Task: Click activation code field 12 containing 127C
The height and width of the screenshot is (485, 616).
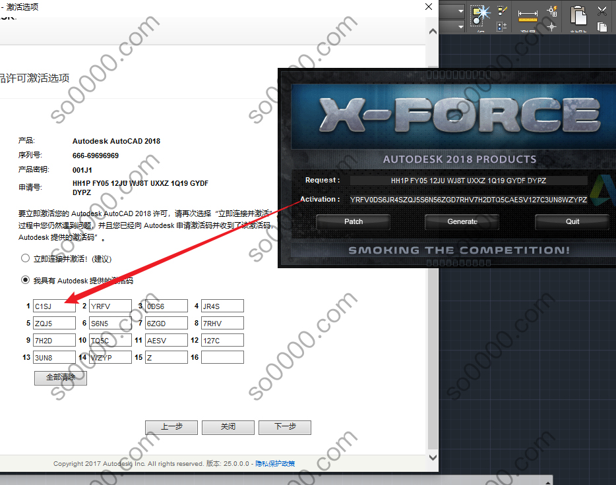Action: click(x=222, y=340)
